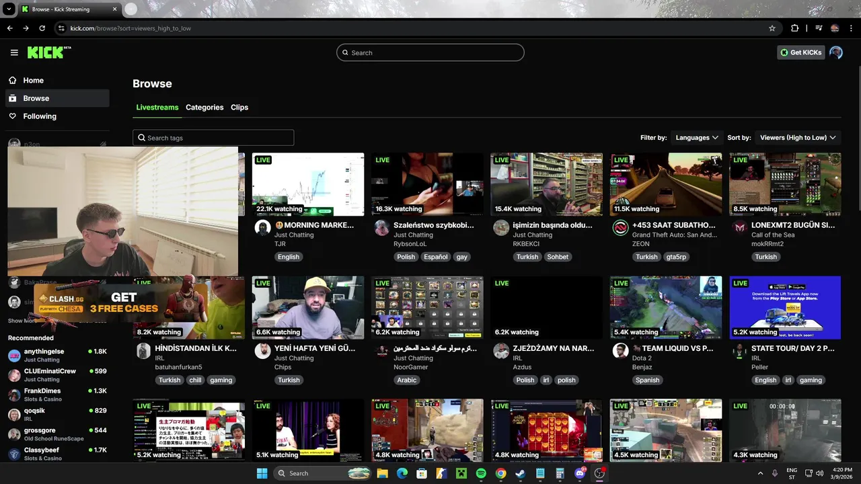The height and width of the screenshot is (484, 861).
Task: Open Following in the sidebar
Action: tap(58, 116)
